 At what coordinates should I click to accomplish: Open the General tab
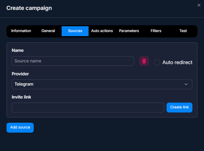[x=48, y=31]
